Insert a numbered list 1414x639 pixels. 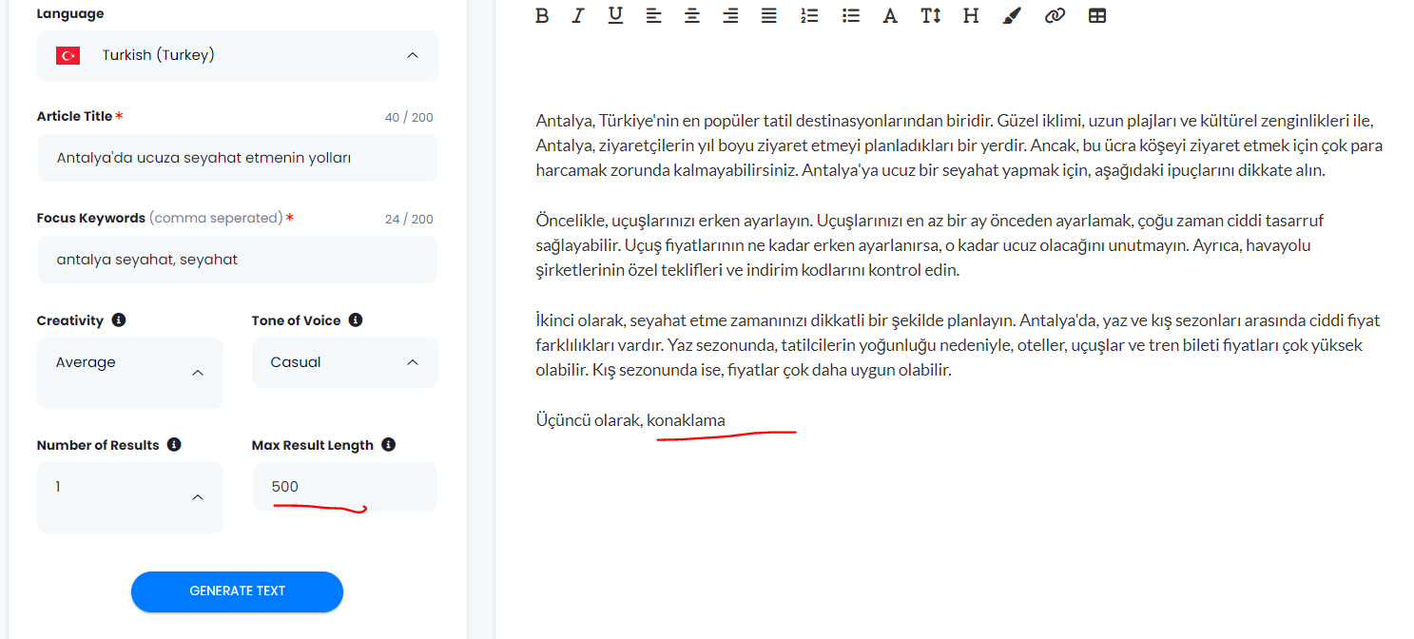click(809, 15)
